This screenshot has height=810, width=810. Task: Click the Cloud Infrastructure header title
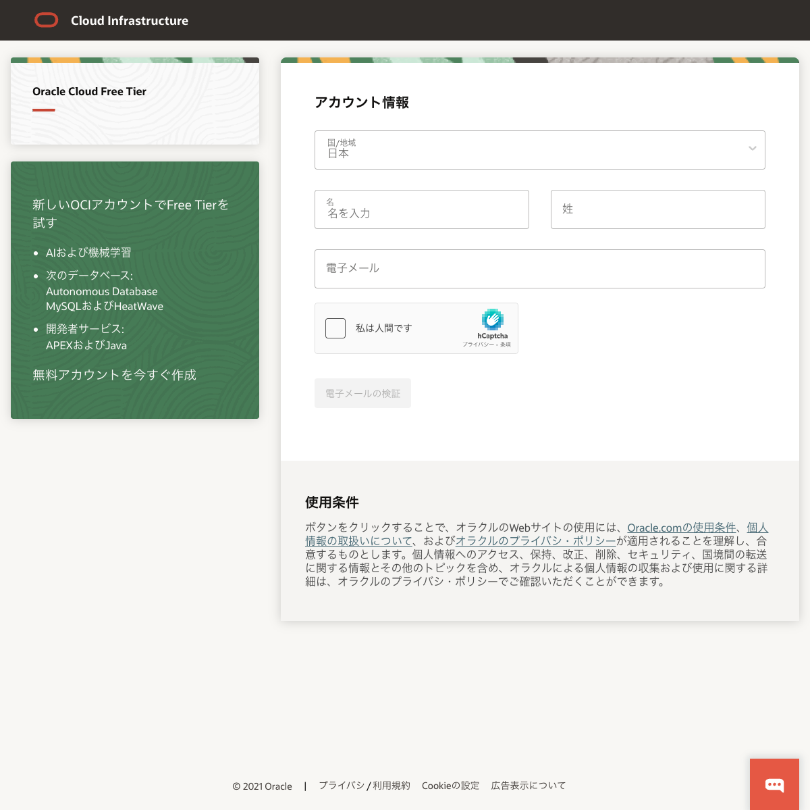[x=130, y=21]
